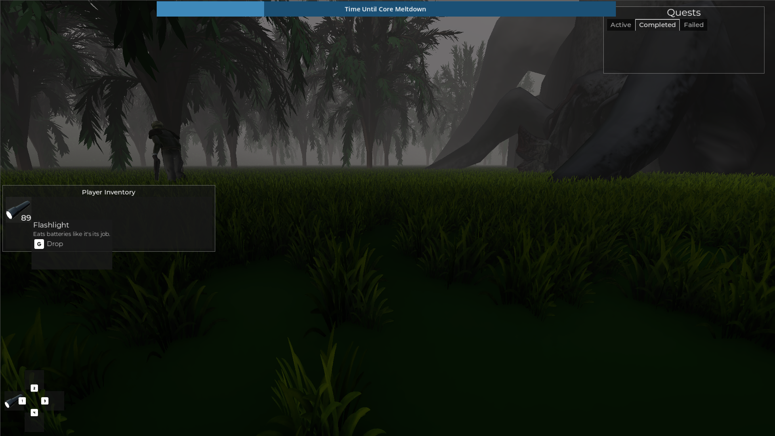Screen dimensions: 775x436
Task: Click the G key icon beside Drop
Action: [39, 244]
